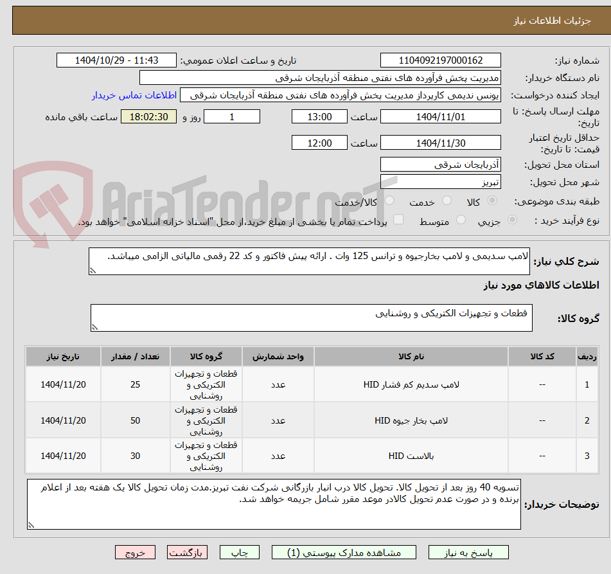This screenshot has height=574, width=611.
Task: Click the گروه کالا text area
Action: (312, 318)
